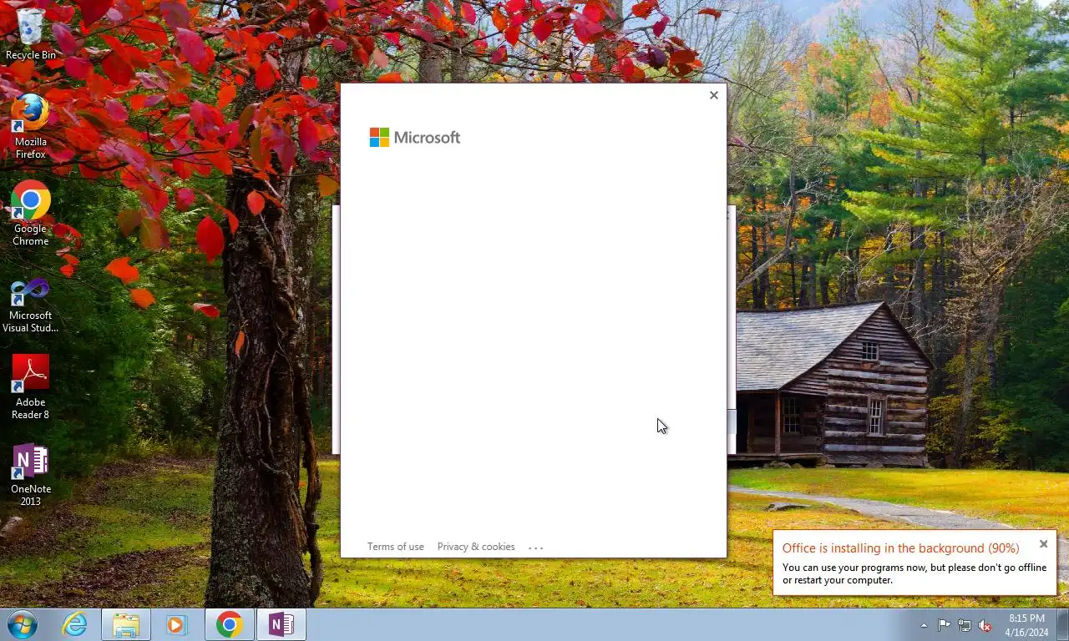Open the Privacy & cookies link

(476, 547)
